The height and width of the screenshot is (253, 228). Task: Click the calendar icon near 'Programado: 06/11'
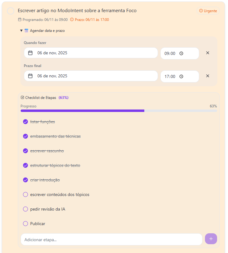pyautogui.click(x=19, y=20)
